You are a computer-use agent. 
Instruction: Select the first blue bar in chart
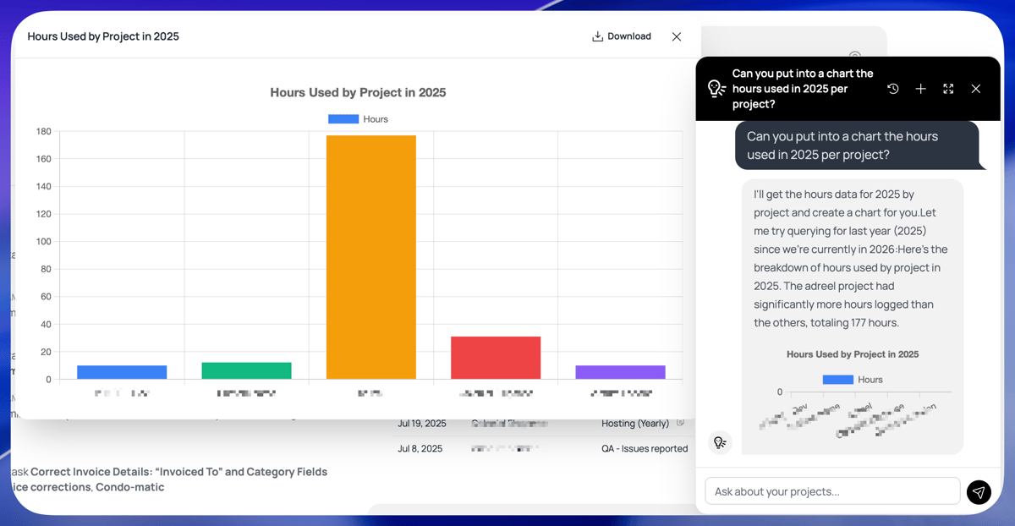pos(122,372)
